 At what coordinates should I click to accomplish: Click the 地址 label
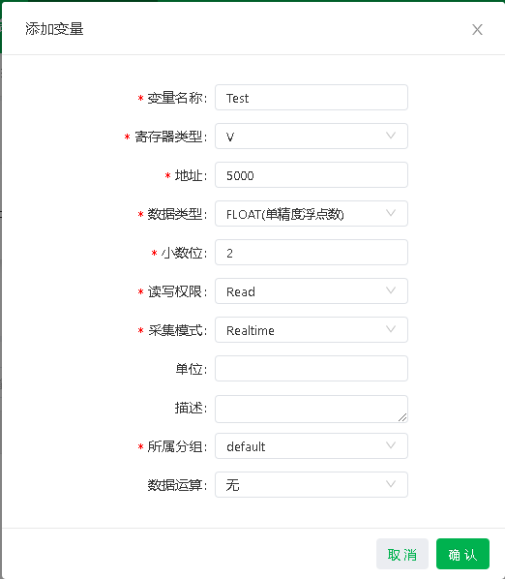point(191,175)
